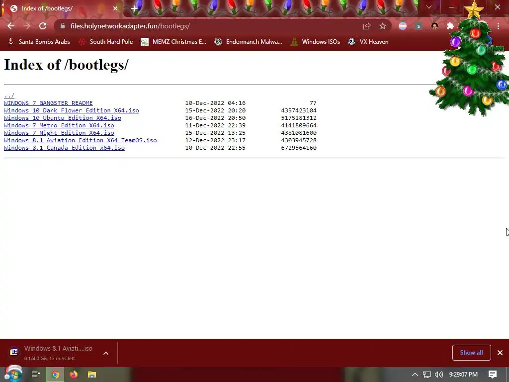Image resolution: width=509 pixels, height=382 pixels.
Task: Download Windows 10 Ubuntu Edition X64.iso
Action: pos(63,118)
